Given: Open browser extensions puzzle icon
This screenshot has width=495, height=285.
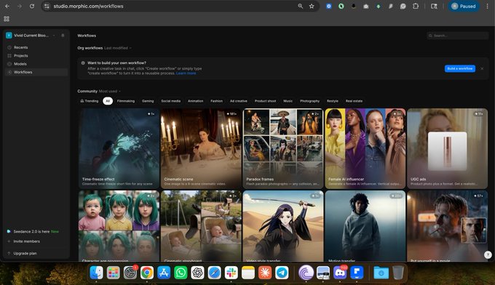Looking at the screenshot, I should pyautogui.click(x=416, y=6).
